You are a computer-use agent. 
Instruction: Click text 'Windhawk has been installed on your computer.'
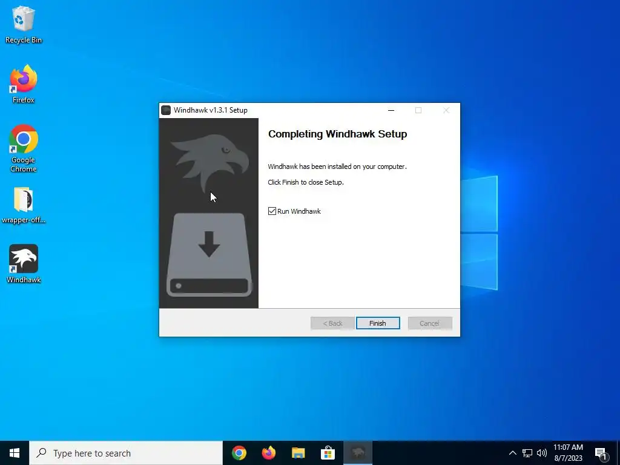(337, 167)
